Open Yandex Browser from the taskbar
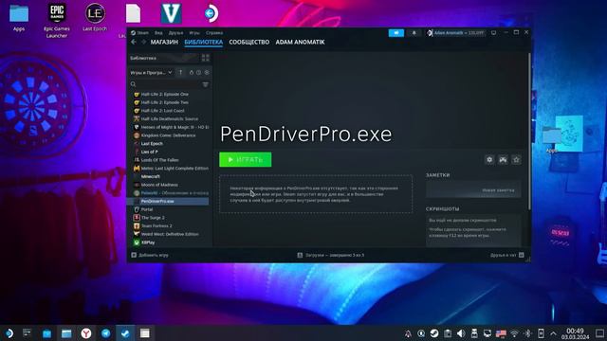 click(86, 333)
